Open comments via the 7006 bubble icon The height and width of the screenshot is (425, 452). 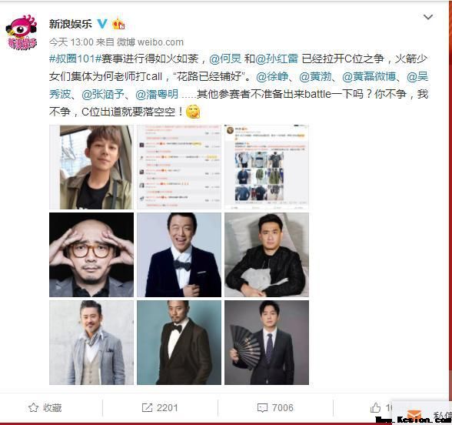click(x=262, y=408)
